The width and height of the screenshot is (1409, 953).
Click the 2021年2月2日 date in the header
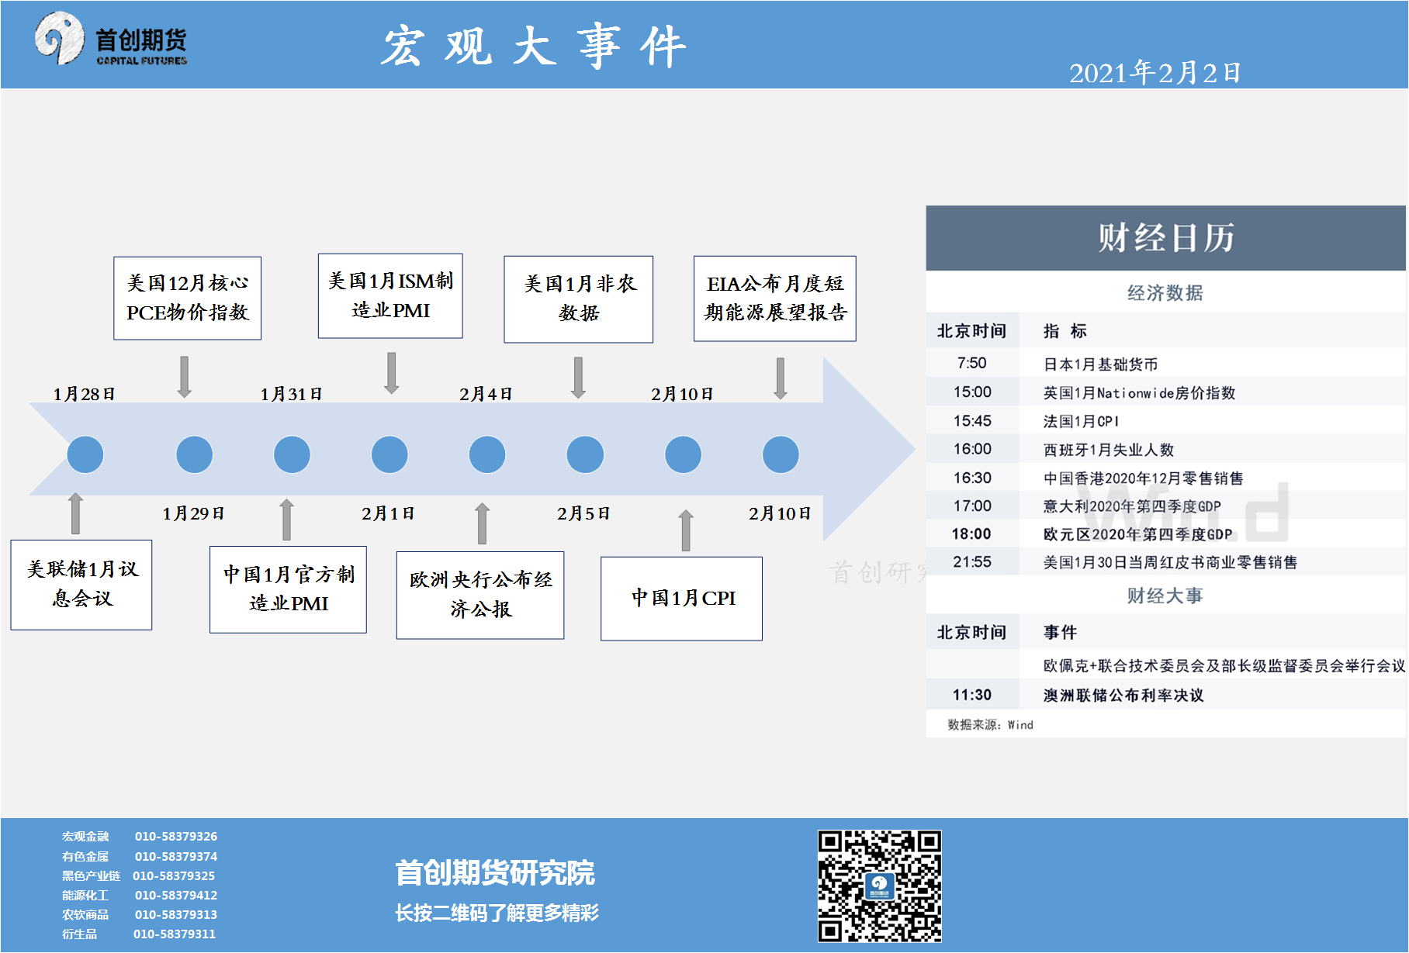1155,73
